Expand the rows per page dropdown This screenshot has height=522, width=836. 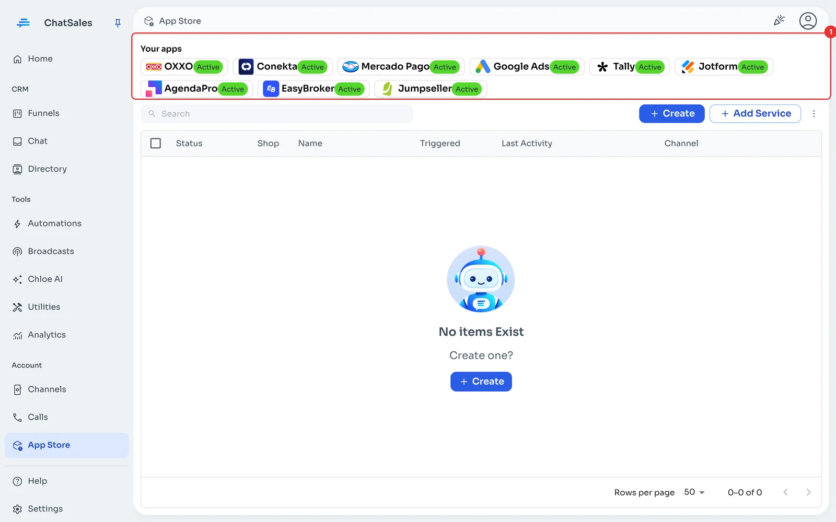[x=694, y=492]
